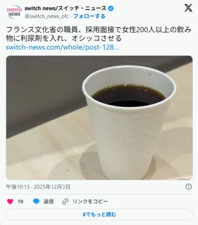Click the reply speech bubble icon
Image resolution: width=198 pixels, height=225 pixels.
tap(36, 201)
